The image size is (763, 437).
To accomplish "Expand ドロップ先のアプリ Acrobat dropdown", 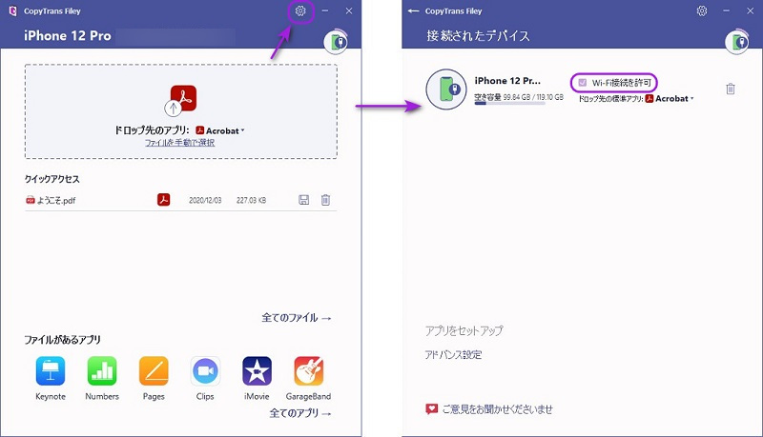I will click(220, 130).
